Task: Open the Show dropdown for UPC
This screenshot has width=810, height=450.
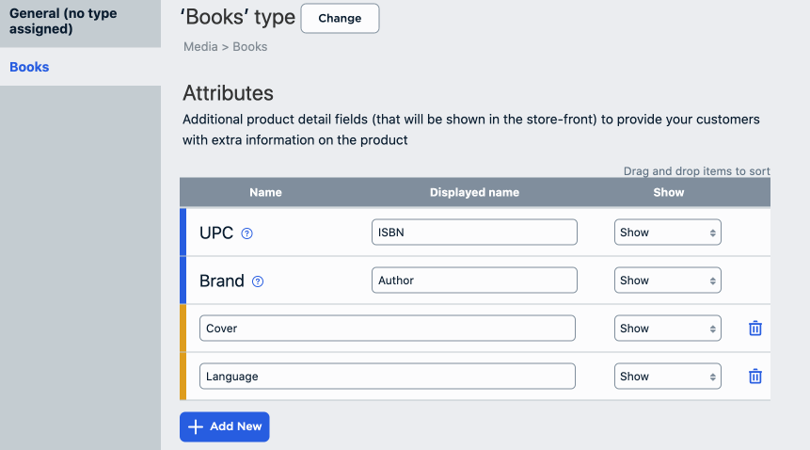Action: click(x=667, y=233)
